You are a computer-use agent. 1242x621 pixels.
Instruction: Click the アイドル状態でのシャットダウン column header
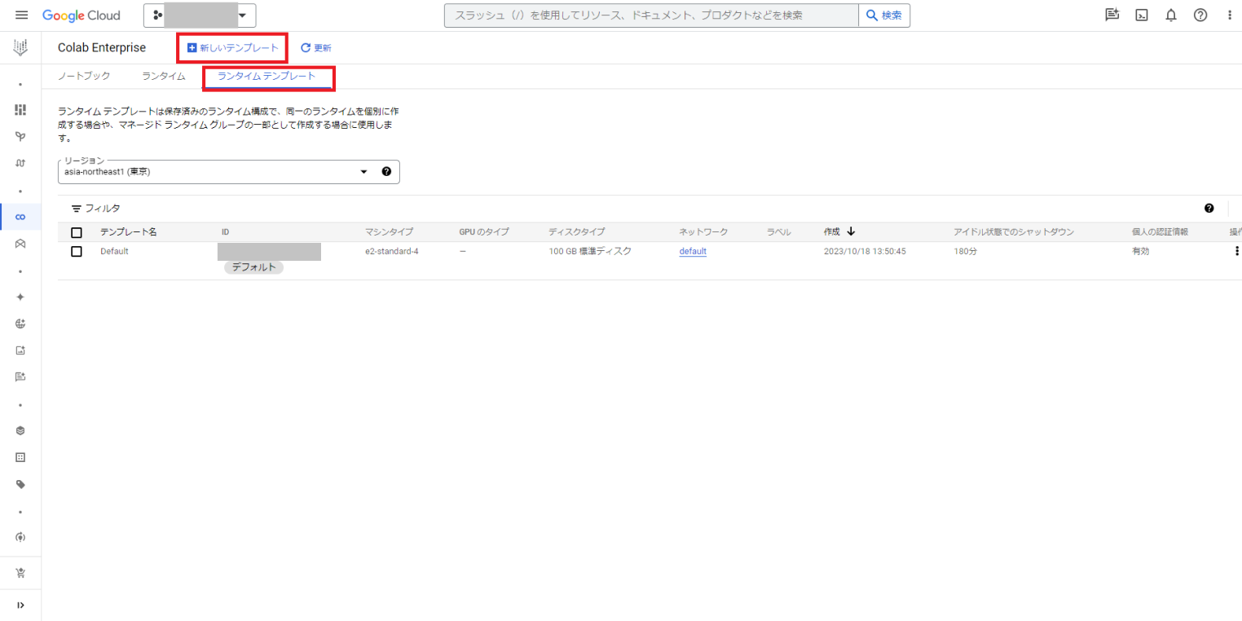coord(1014,232)
